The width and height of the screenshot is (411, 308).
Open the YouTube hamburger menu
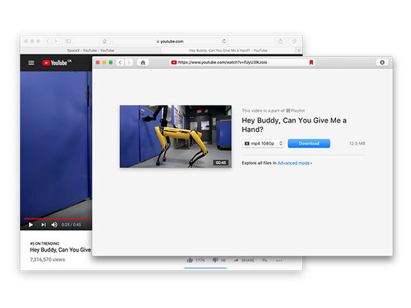[31, 63]
